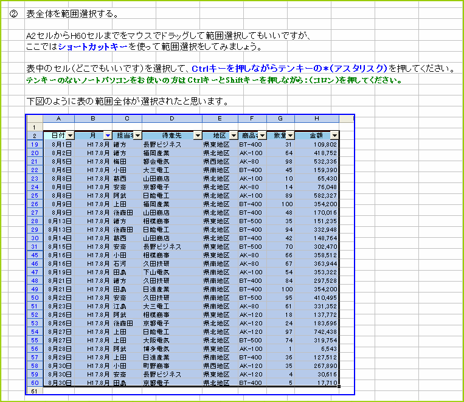Click amount cell 418,752
Screen dimensions: 464x402
tap(317, 153)
